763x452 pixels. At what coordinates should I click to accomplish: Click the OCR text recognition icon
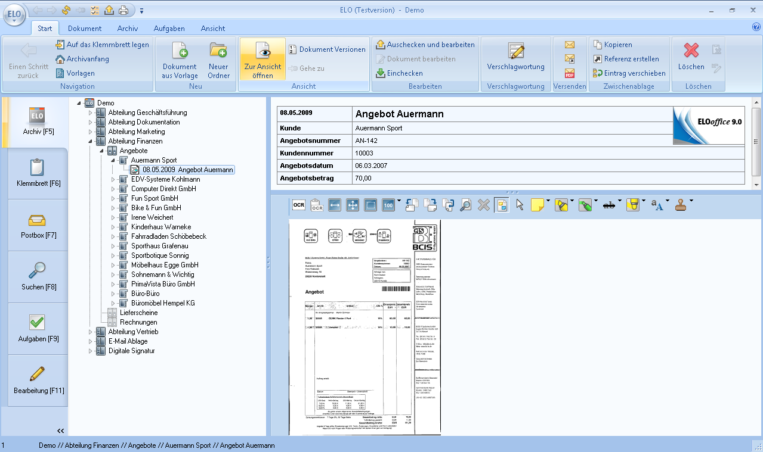(299, 205)
